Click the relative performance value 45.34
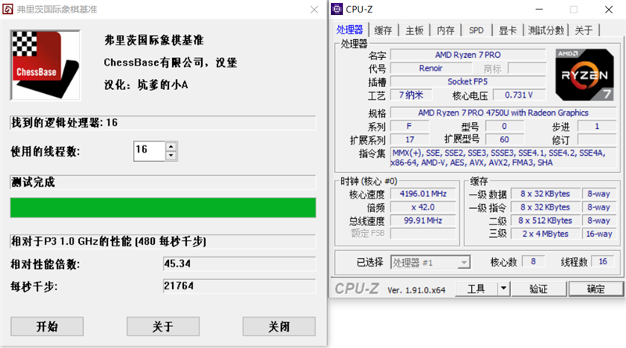Image resolution: width=626 pixels, height=348 pixels. tap(239, 264)
